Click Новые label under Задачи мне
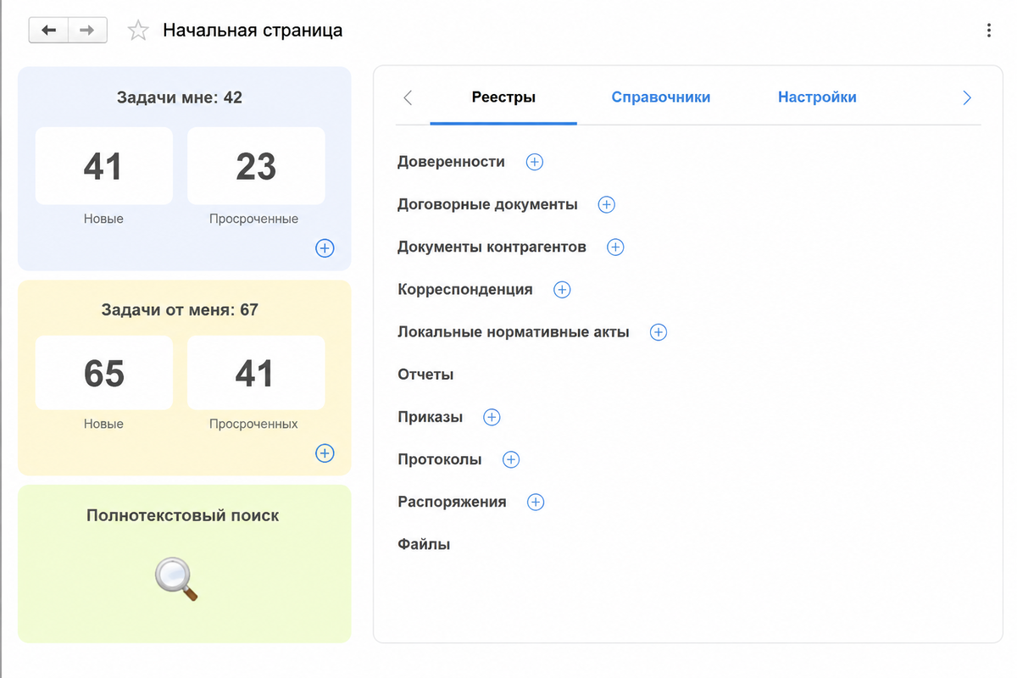This screenshot has height=678, width=1017. (103, 219)
